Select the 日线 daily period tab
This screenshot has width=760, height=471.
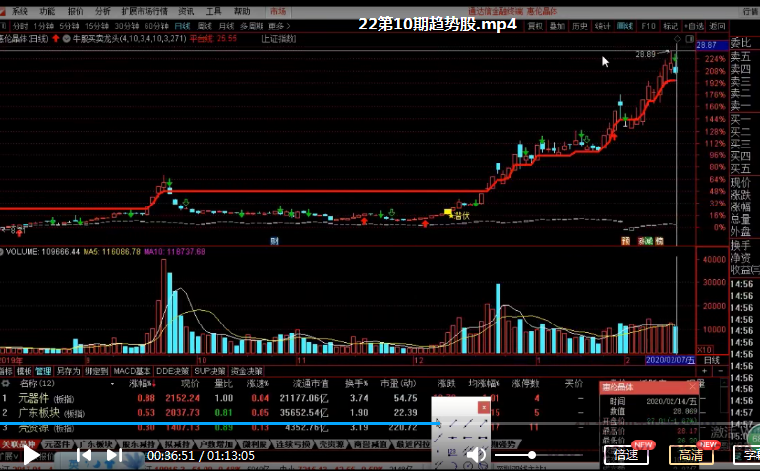(183, 26)
